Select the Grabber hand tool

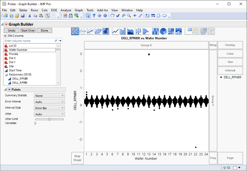[x=112, y=16]
